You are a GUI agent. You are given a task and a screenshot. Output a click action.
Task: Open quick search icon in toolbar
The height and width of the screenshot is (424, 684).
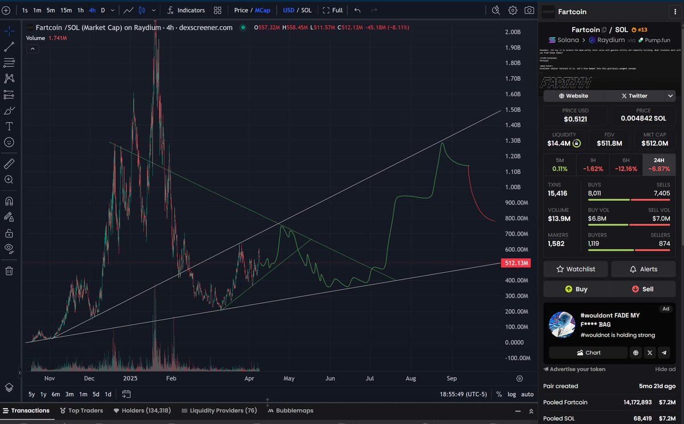pyautogui.click(x=496, y=10)
